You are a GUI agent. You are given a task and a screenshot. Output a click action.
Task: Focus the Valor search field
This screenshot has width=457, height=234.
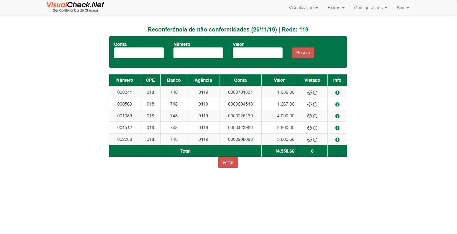tap(258, 53)
